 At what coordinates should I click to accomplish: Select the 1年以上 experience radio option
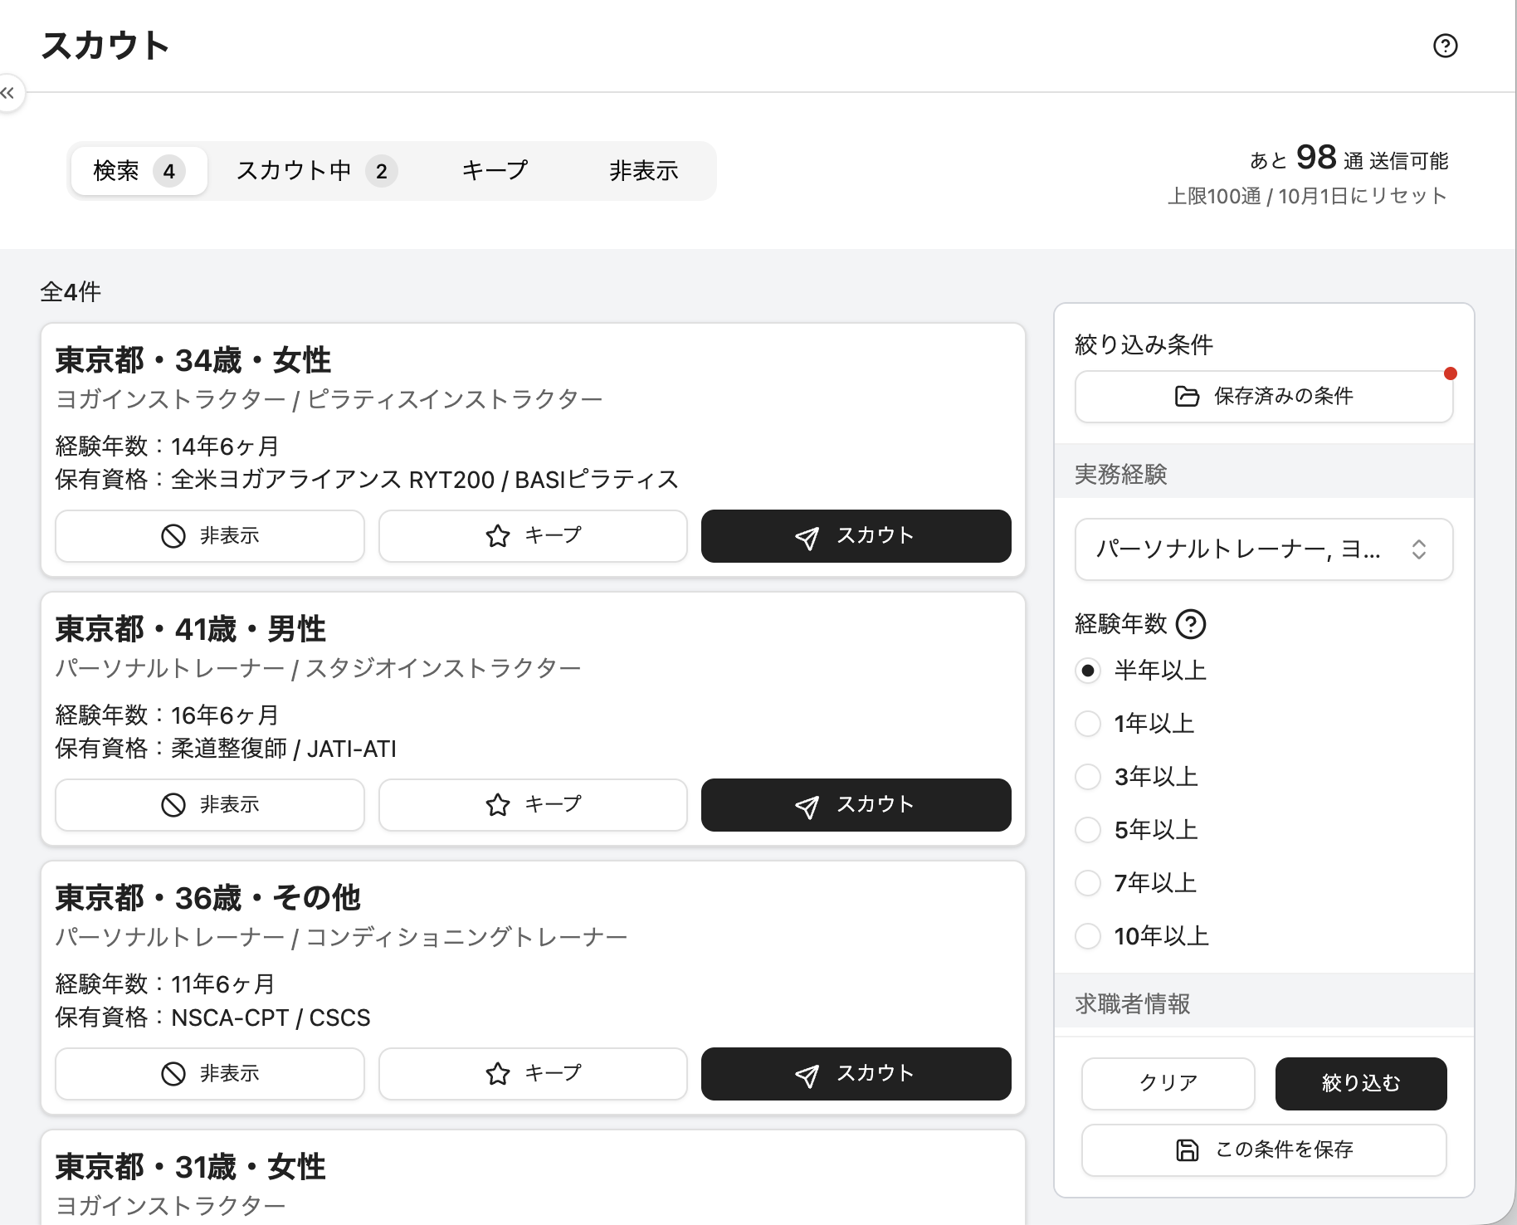[1087, 724]
